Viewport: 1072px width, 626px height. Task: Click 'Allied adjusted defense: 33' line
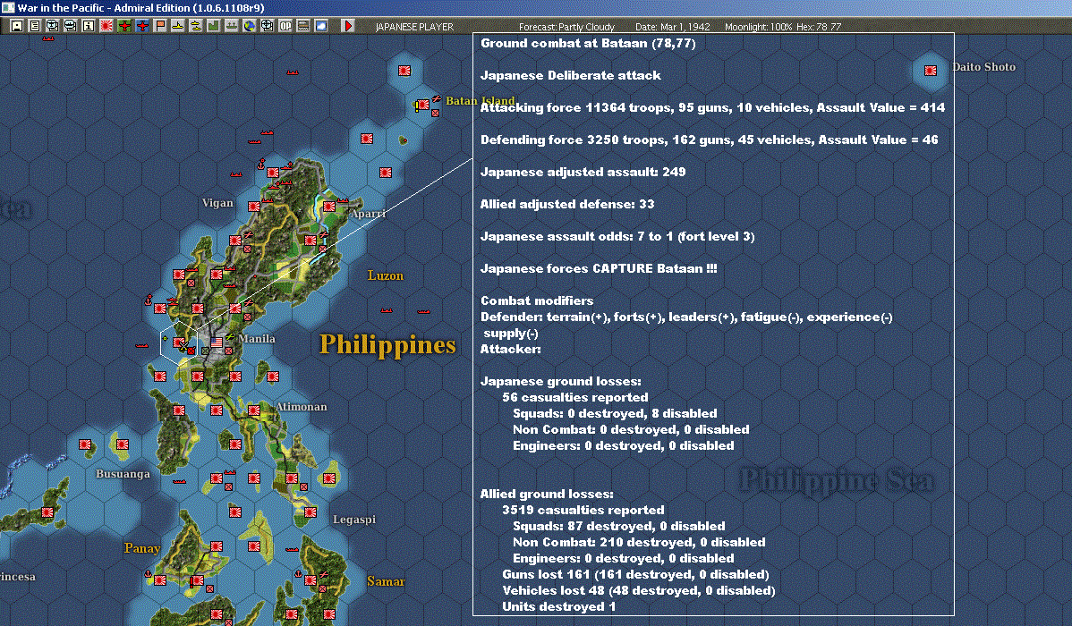567,204
